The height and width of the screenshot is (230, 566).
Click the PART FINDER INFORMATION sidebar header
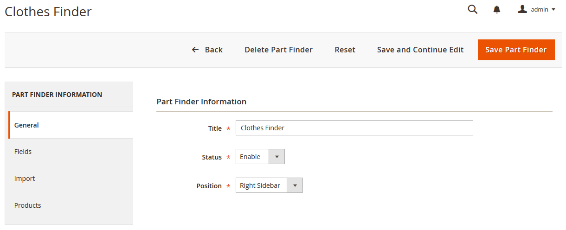(57, 95)
